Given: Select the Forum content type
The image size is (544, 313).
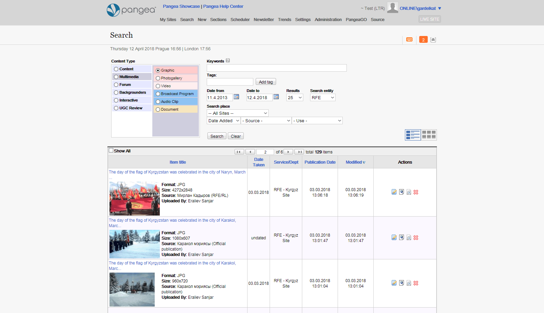Looking at the screenshot, I should pos(116,85).
